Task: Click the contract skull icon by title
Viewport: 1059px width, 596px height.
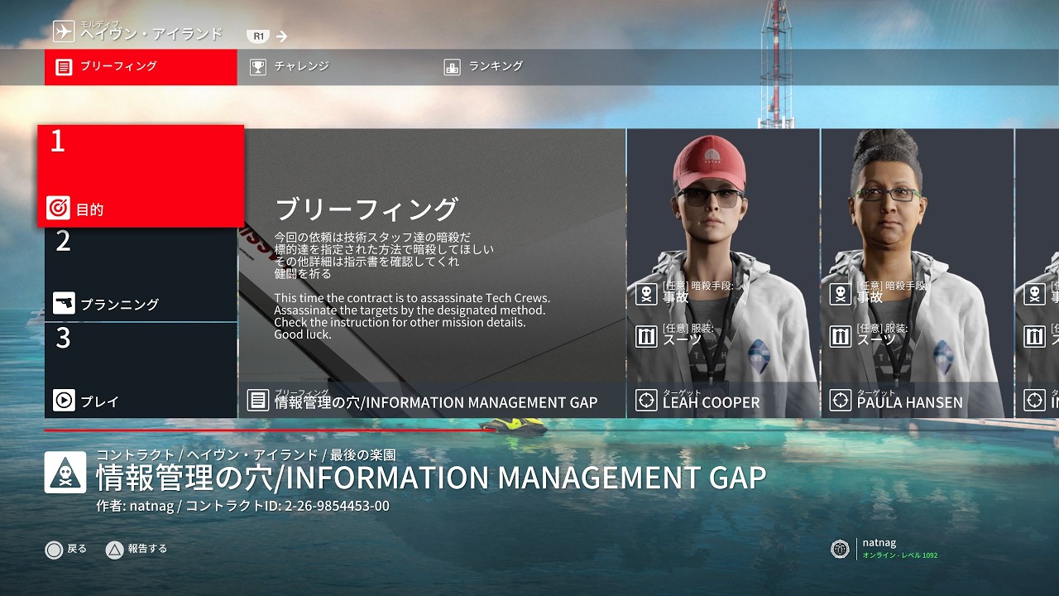Action: point(65,473)
